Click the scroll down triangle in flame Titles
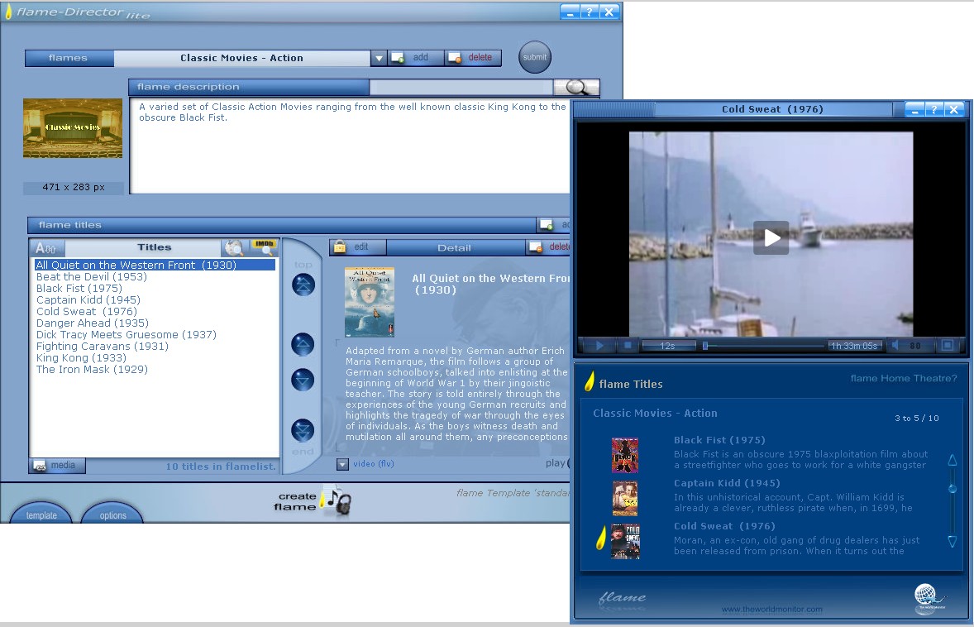974x627 pixels. (953, 541)
